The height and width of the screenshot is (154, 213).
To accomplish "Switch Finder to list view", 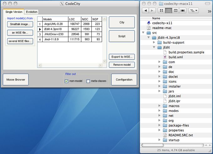I will coord(169,11).
